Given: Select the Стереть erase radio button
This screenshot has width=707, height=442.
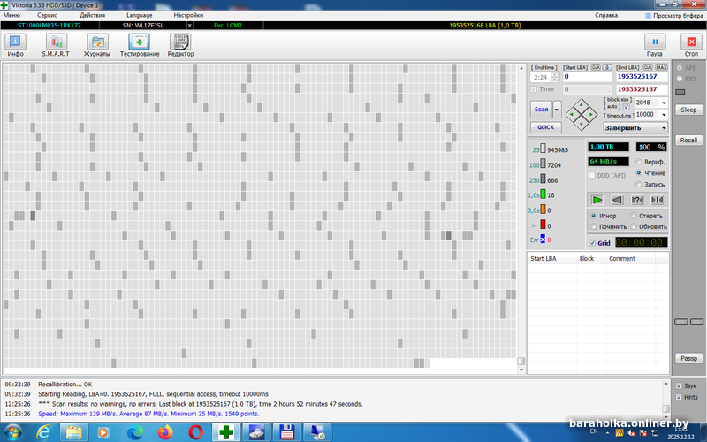Looking at the screenshot, I should pyautogui.click(x=634, y=216).
